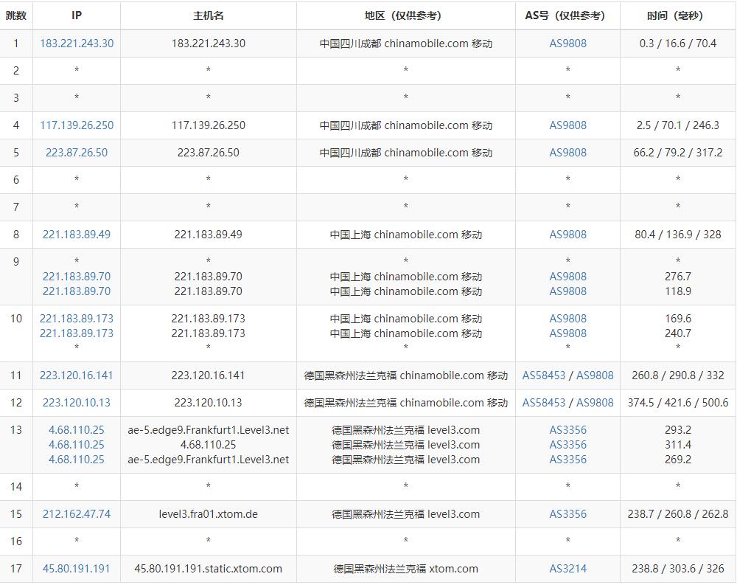The height and width of the screenshot is (585, 737).
Task: Click IP link 45.80.191.191
Action: 77,569
